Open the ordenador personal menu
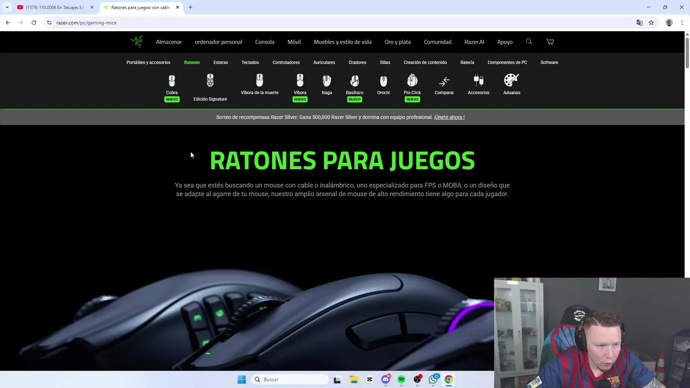This screenshot has height=388, width=690. click(218, 42)
